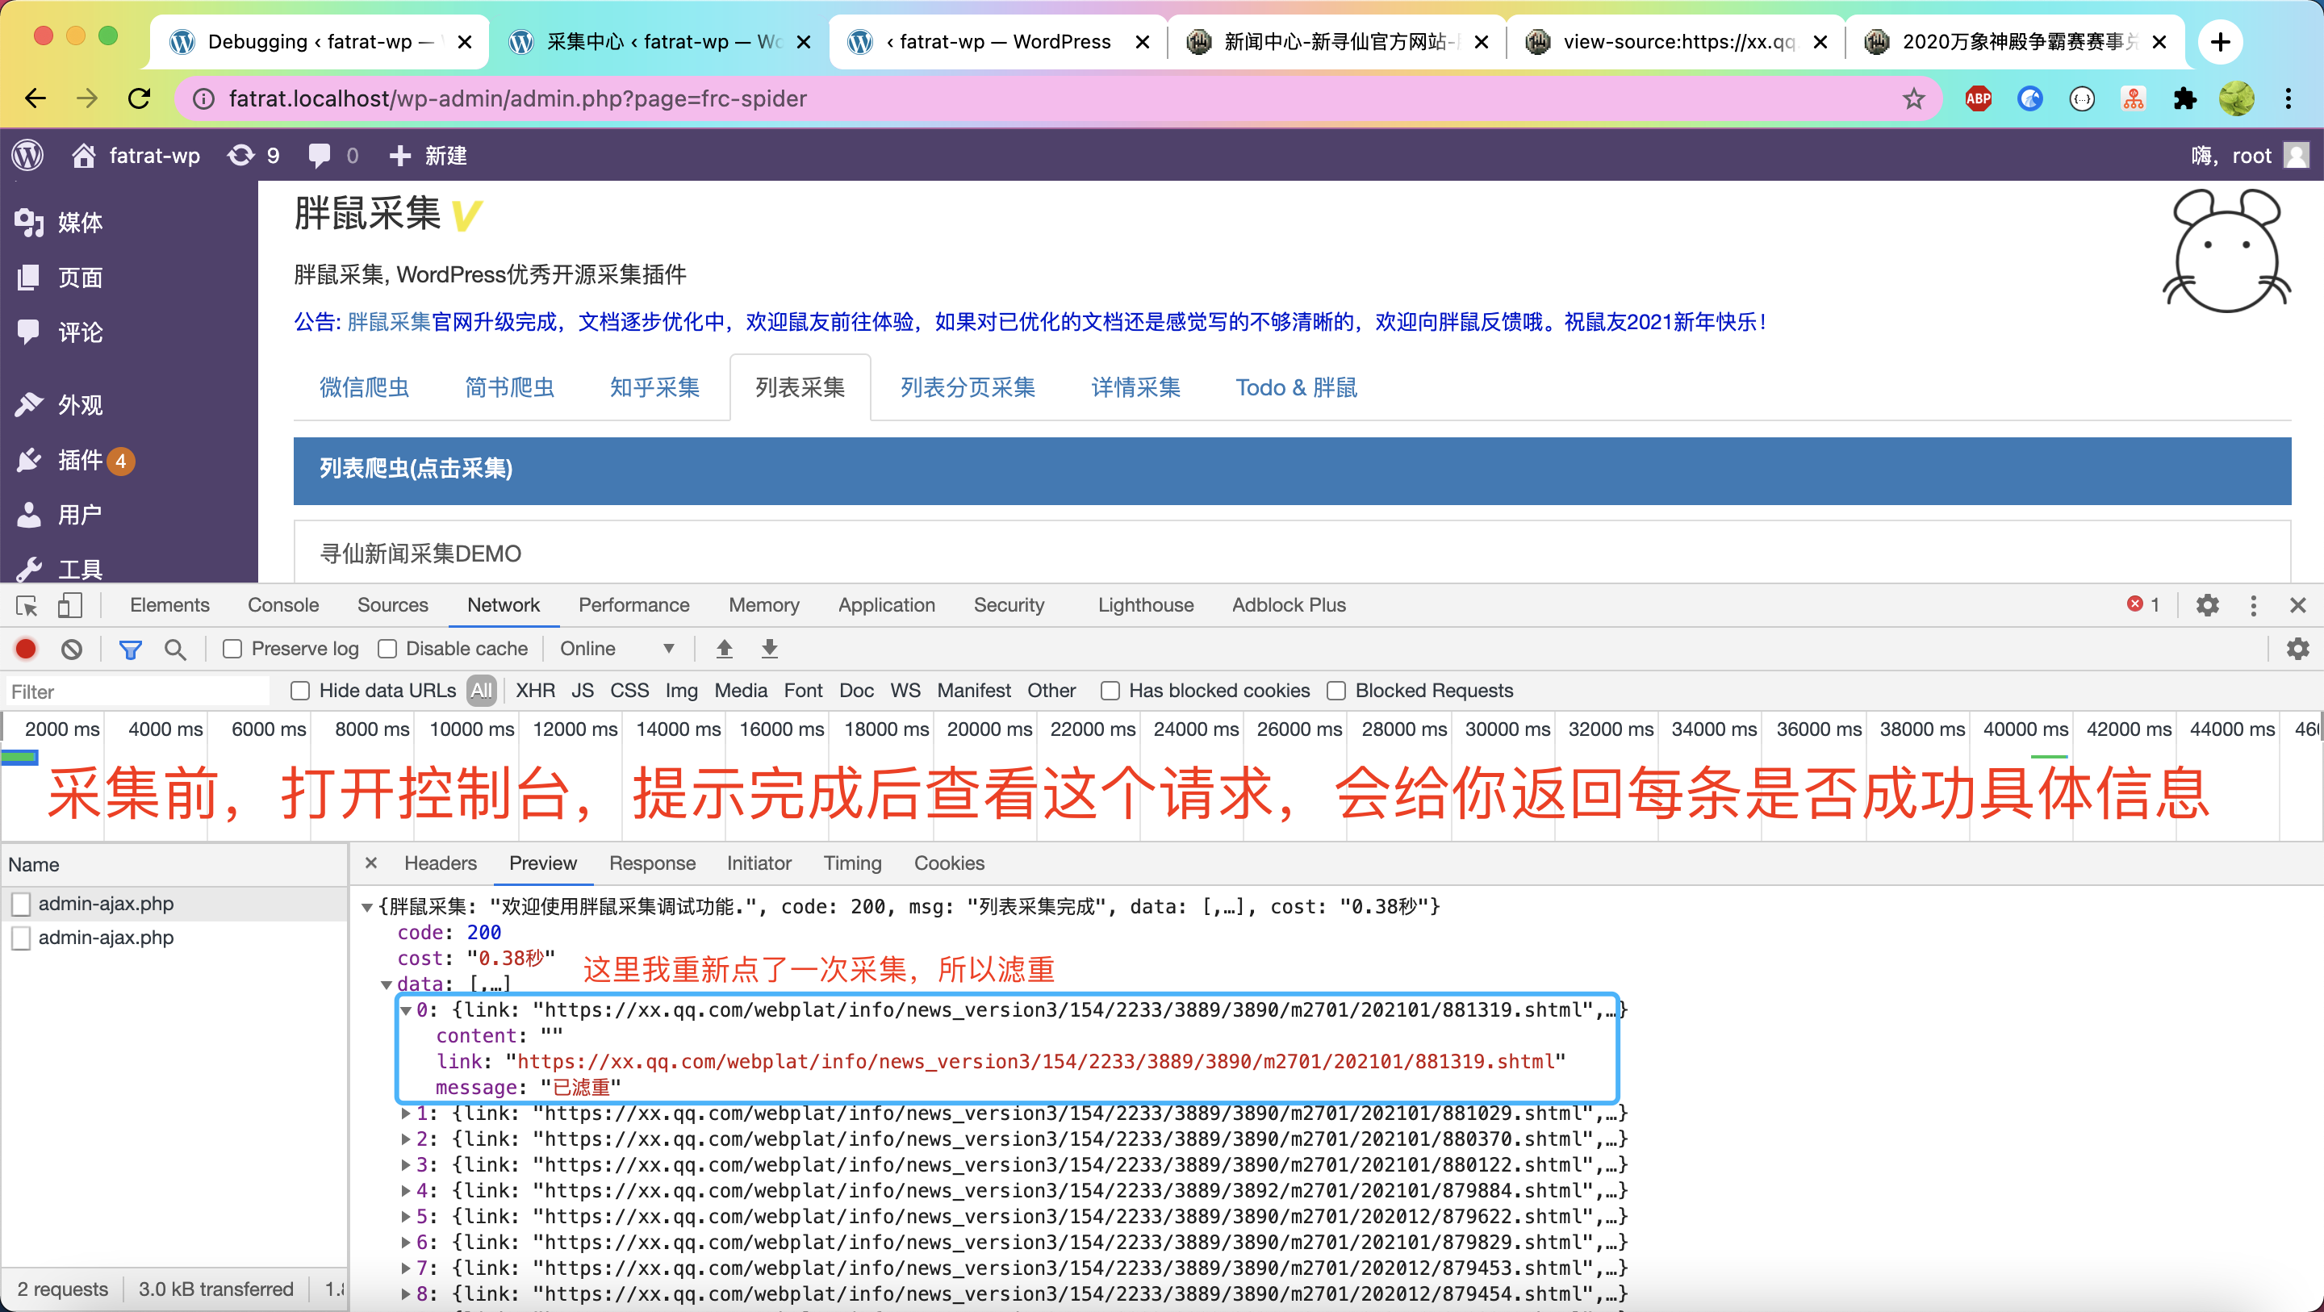The height and width of the screenshot is (1312, 2324).
Task: Close the Debugging fatrat-wp browser tab
Action: (465, 41)
